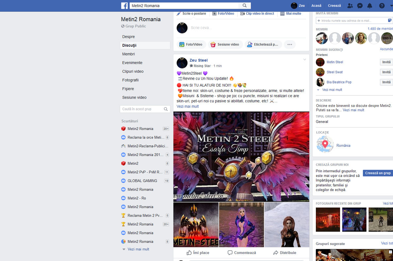Open help question mark icon
The width and height of the screenshot is (393, 261).
click(382, 6)
